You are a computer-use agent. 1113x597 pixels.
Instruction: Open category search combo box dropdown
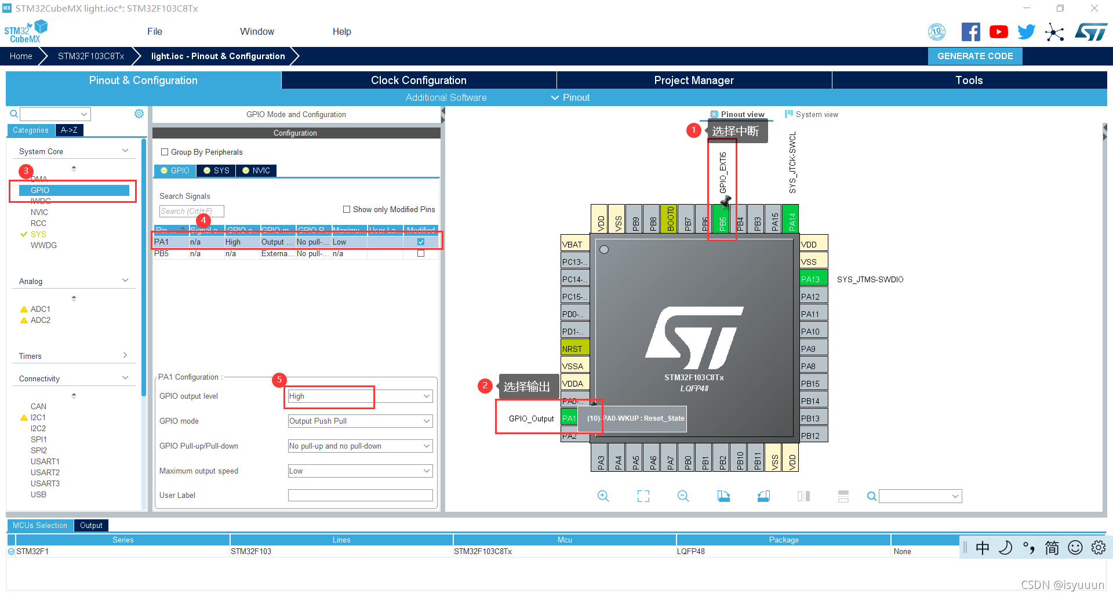[x=84, y=114]
